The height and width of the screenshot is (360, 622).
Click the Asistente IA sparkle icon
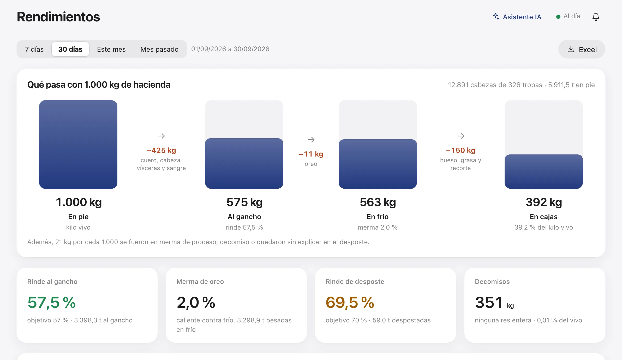(x=496, y=16)
